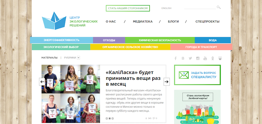
Task: Open the VKontakte social icon
Action: tap(183, 58)
